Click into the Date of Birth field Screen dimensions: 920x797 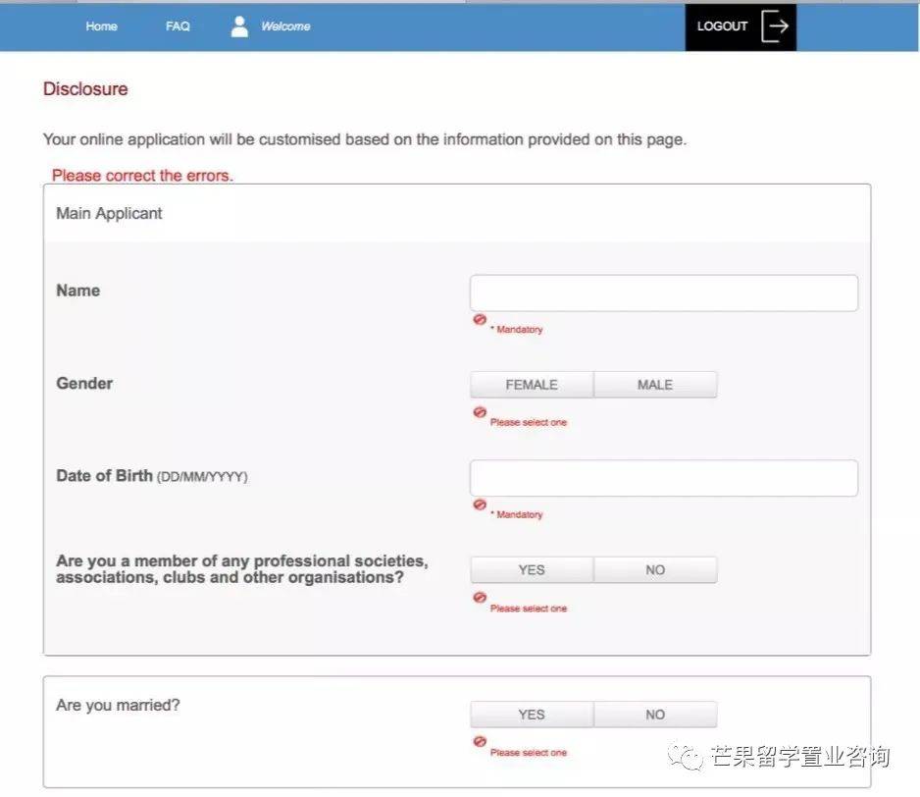pos(663,478)
